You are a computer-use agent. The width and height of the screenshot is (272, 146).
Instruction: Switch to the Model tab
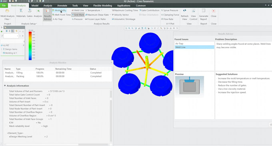coord(35,6)
